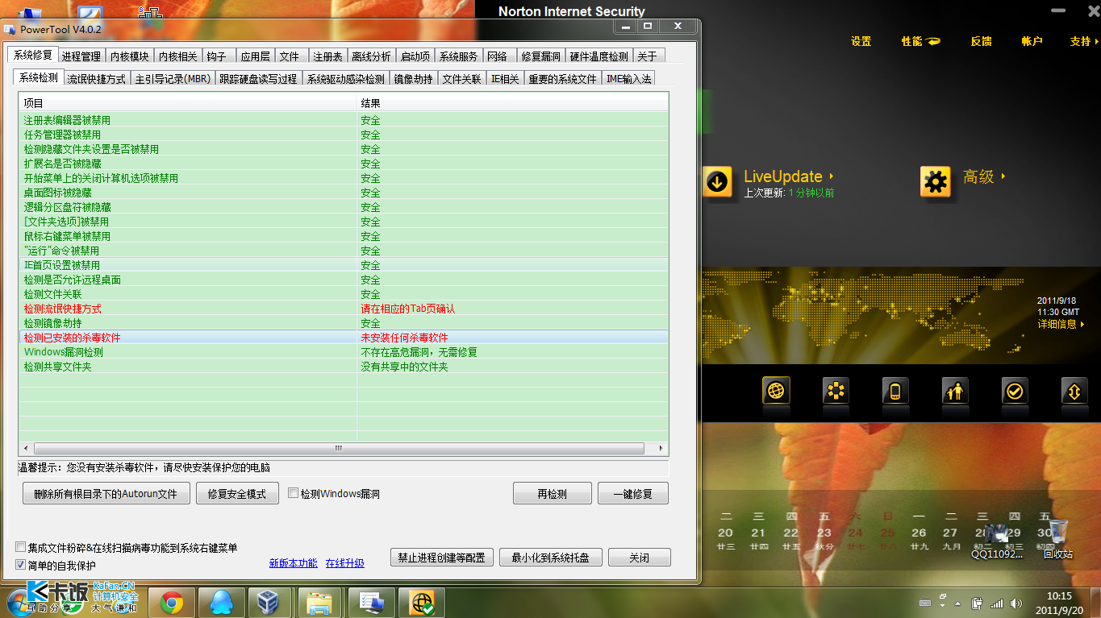
Task: Enable 检测Windows漏洞 checkbox
Action: coord(294,493)
